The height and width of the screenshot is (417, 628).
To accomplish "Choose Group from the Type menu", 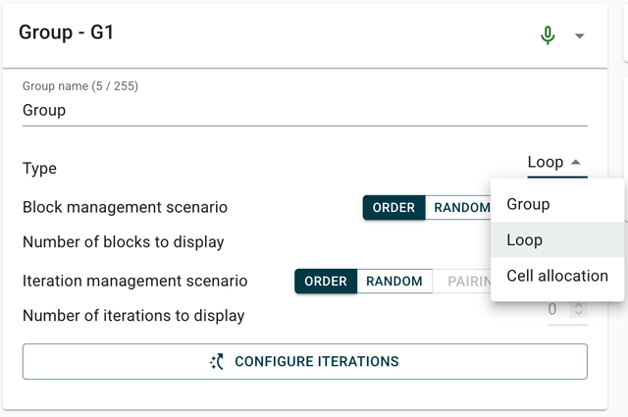I will pyautogui.click(x=528, y=204).
